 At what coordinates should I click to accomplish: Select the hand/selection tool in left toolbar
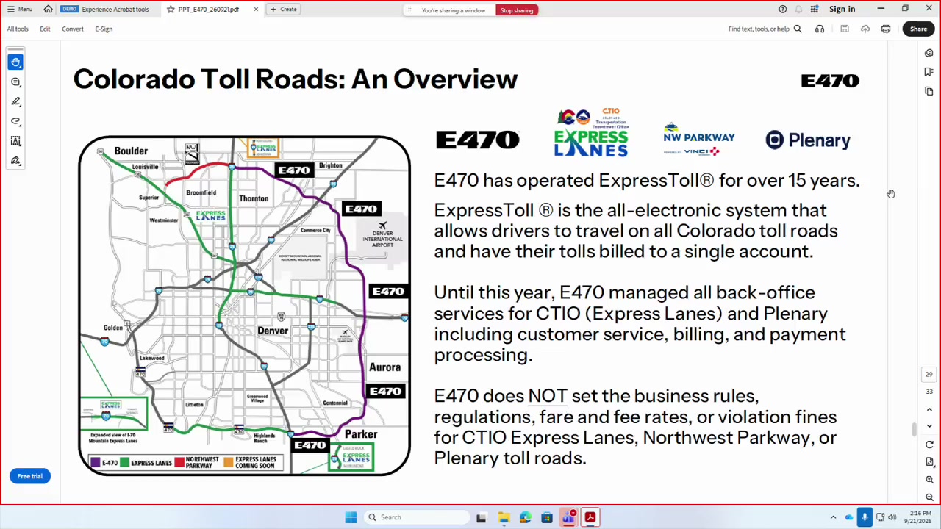tap(15, 62)
